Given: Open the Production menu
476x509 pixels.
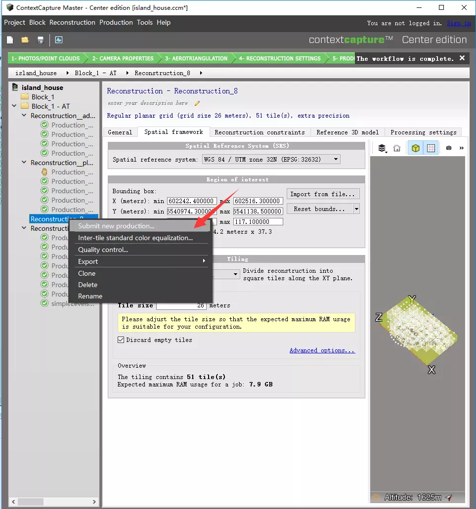Looking at the screenshot, I should click(116, 22).
